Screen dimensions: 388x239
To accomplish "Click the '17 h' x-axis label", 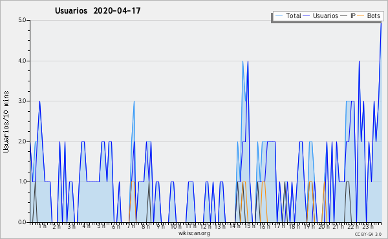I will pos(279,226).
